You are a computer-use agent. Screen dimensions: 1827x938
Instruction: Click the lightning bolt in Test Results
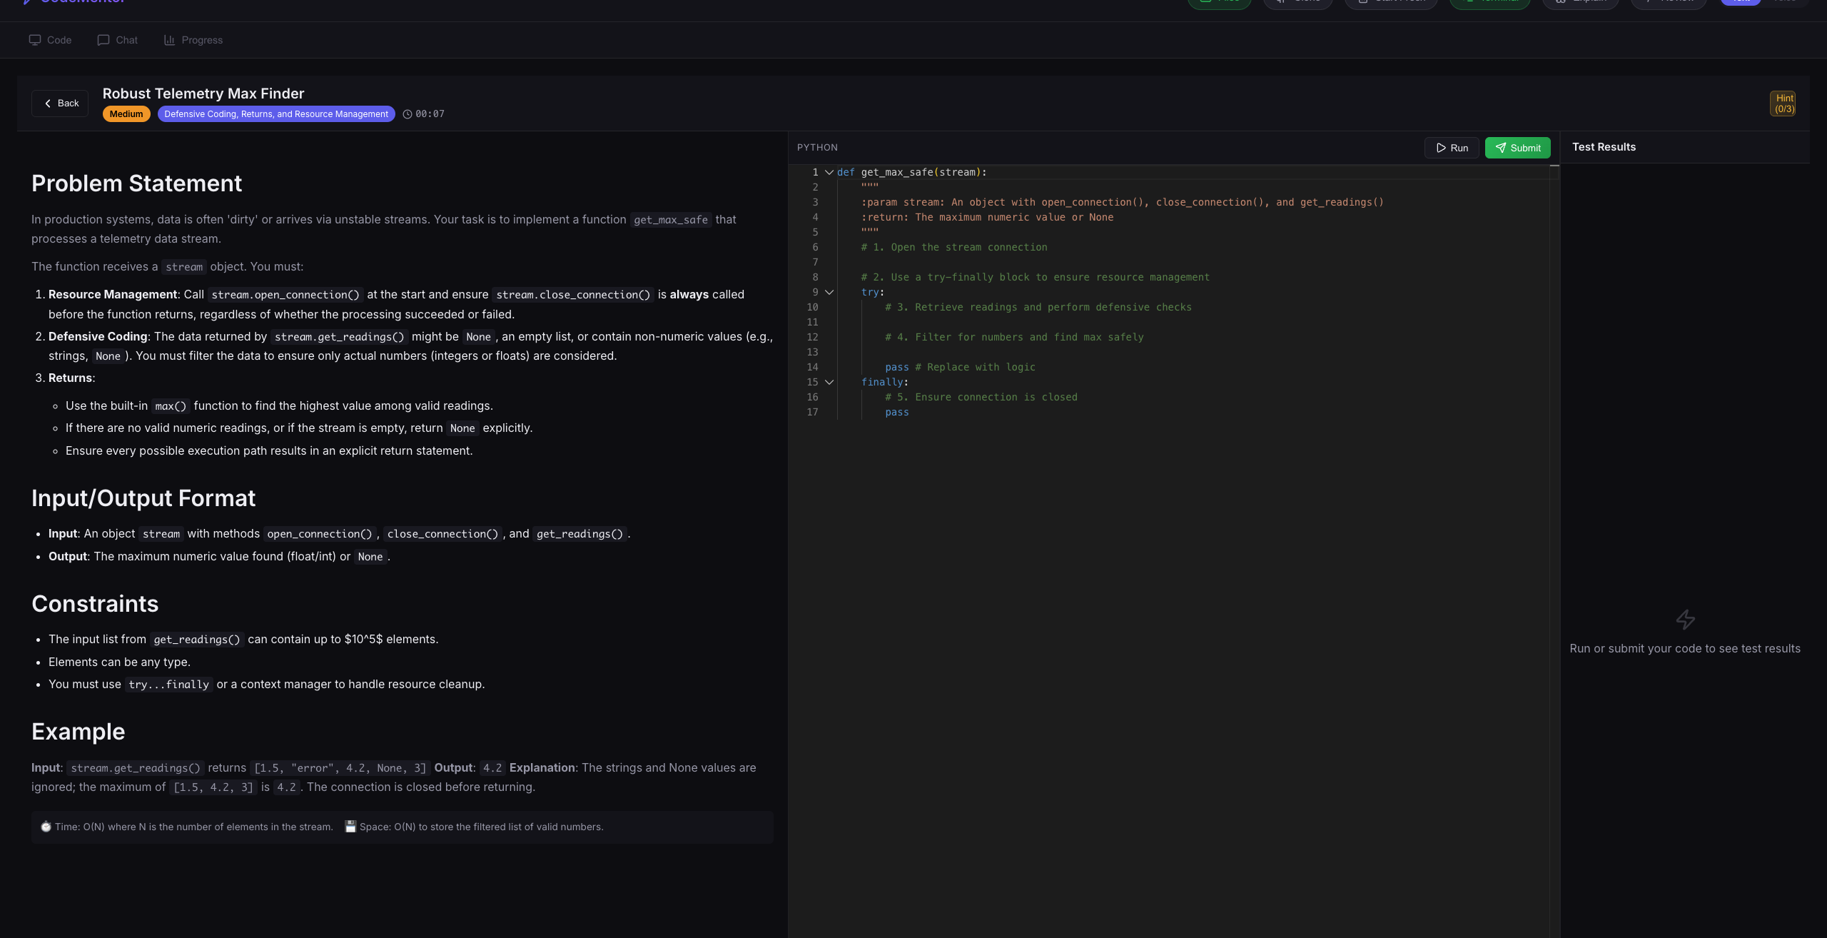(1685, 619)
